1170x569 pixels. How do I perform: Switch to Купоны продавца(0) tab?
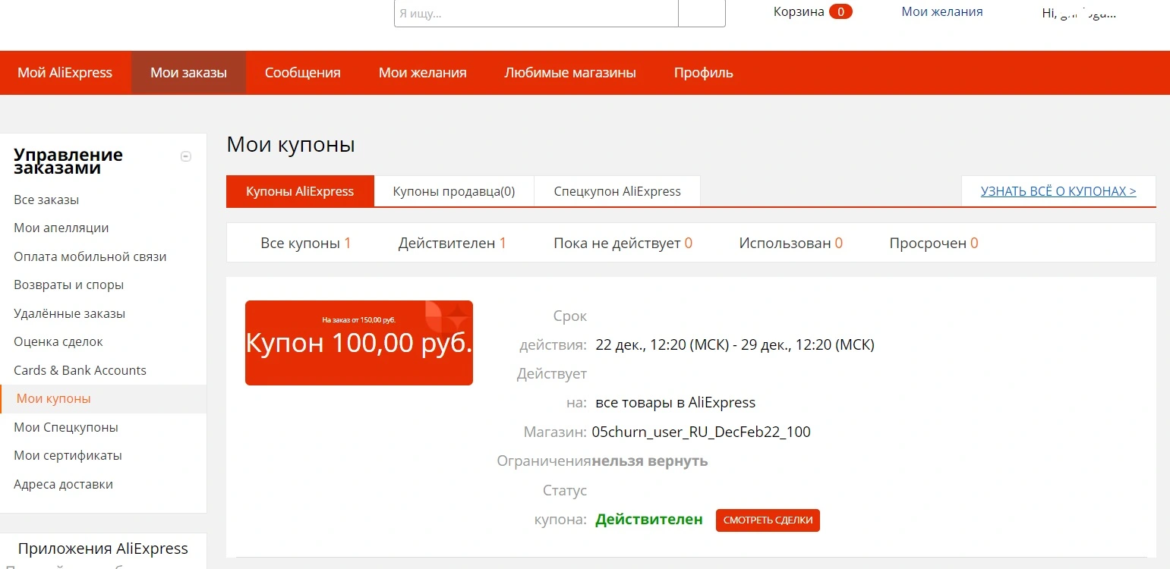click(x=454, y=191)
